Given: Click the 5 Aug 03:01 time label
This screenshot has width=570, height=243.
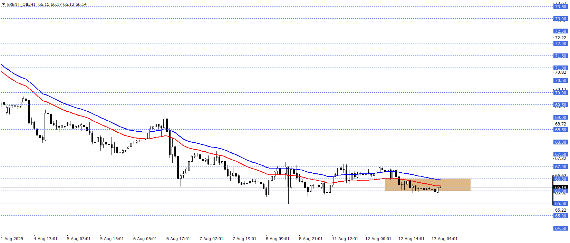Looking at the screenshot, I should [79, 239].
